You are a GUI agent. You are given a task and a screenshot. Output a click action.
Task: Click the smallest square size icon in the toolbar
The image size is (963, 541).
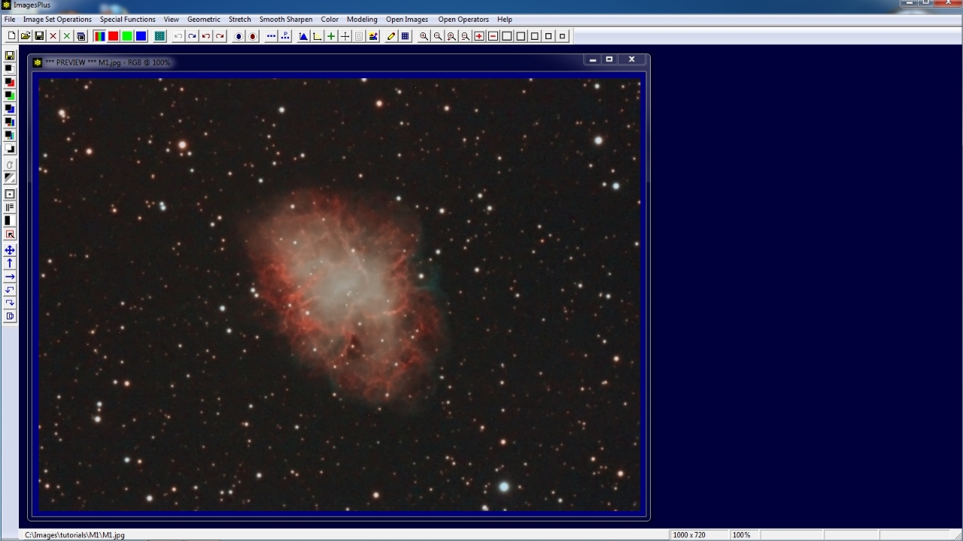pyautogui.click(x=562, y=36)
